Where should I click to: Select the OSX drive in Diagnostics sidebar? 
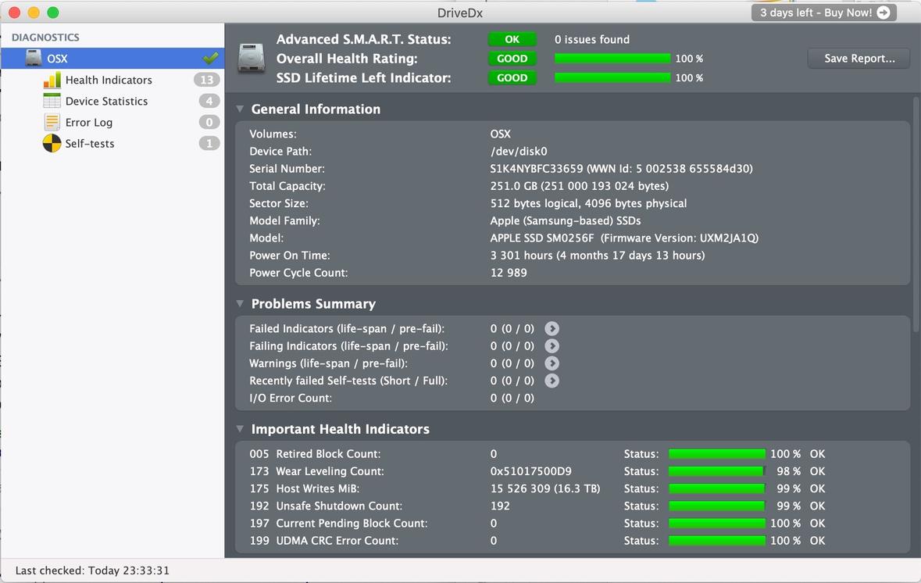pos(112,58)
